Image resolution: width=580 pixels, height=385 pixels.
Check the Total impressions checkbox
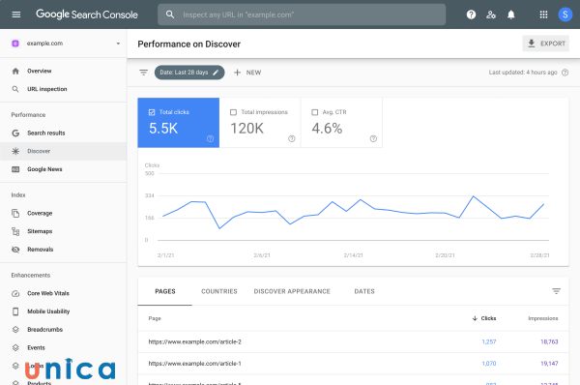pos(233,112)
